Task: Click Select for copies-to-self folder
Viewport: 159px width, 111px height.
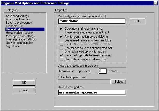Action: point(119,82)
